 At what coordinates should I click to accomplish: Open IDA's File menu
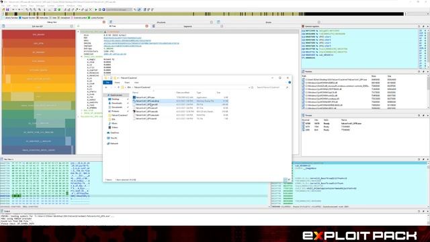click(x=3, y=5)
